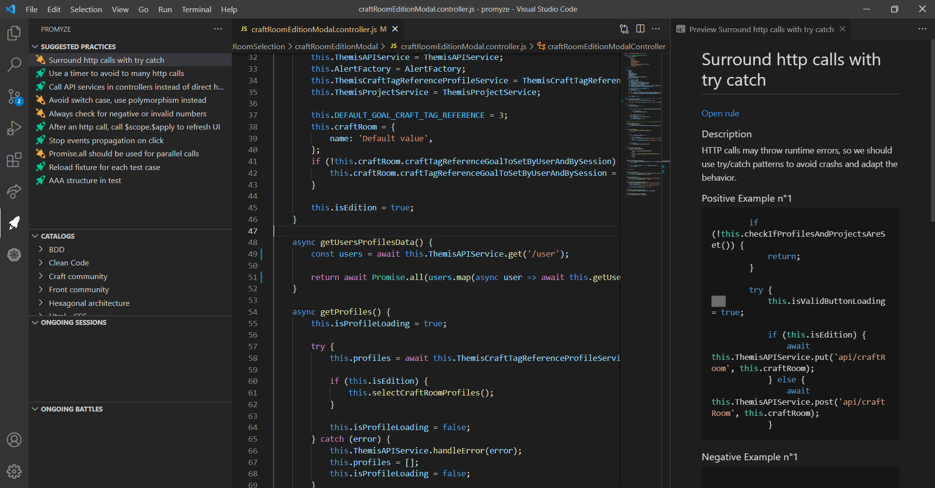Open the Search view in activity bar
Viewport: 935px width, 488px height.
click(14, 64)
